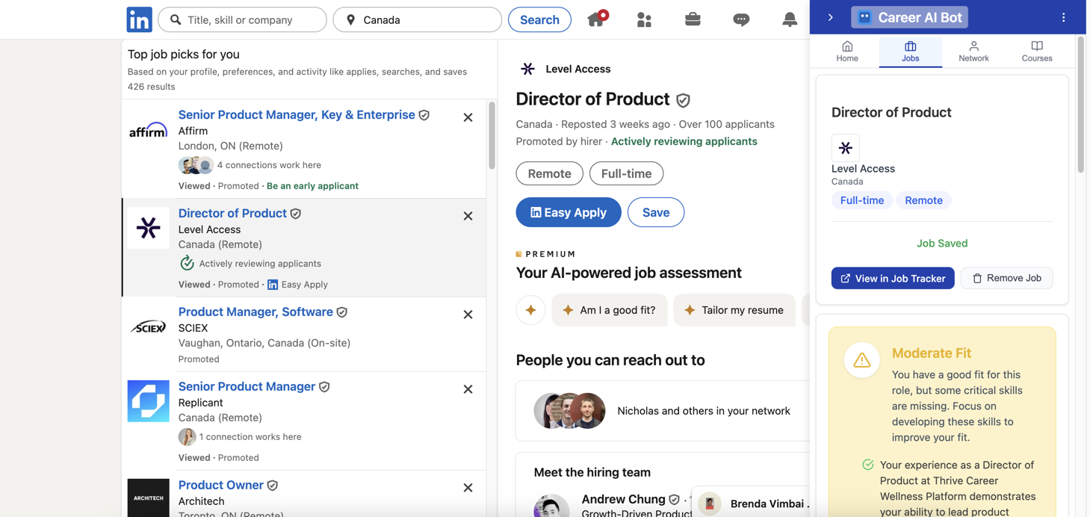Open the home feed icon with notification badge
Screen dimensions: 1090x517
[597, 19]
